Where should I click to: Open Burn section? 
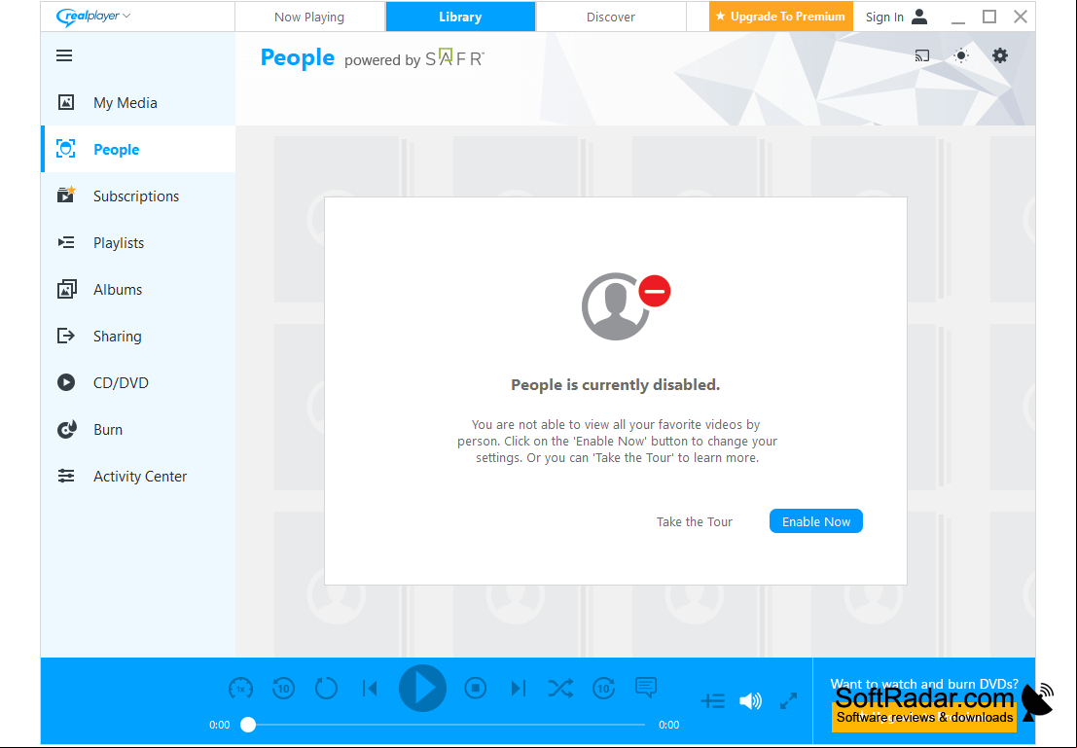coord(138,429)
